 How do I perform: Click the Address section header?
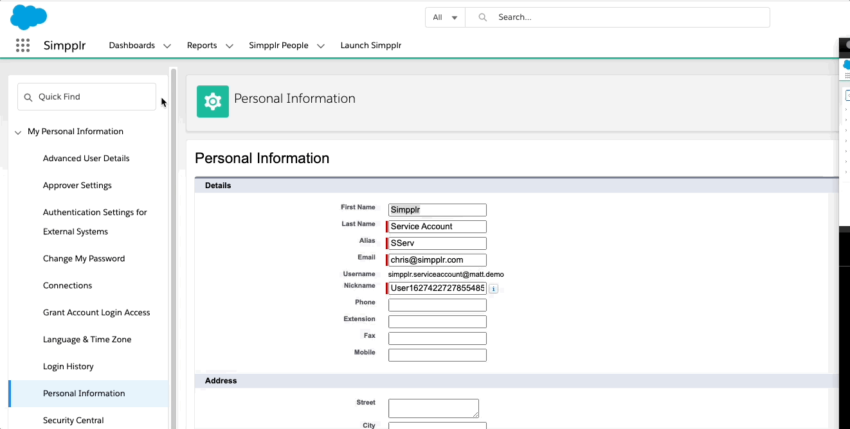coord(516,381)
